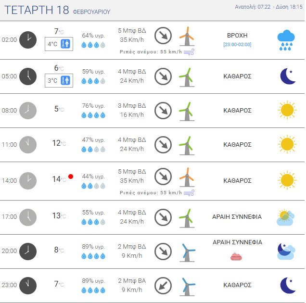This screenshot has width=306, height=303.
Task: Click the 4°C feels-like temperature box
Action: coord(59,44)
